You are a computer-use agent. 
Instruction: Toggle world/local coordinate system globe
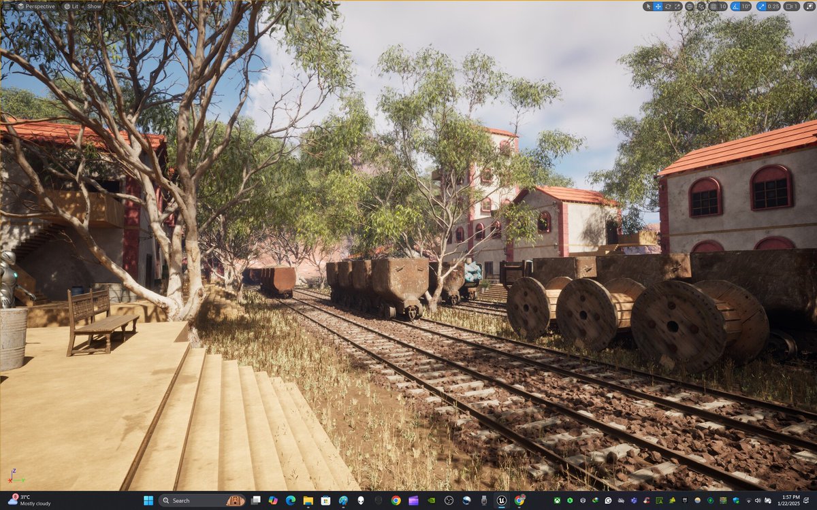[x=689, y=6]
